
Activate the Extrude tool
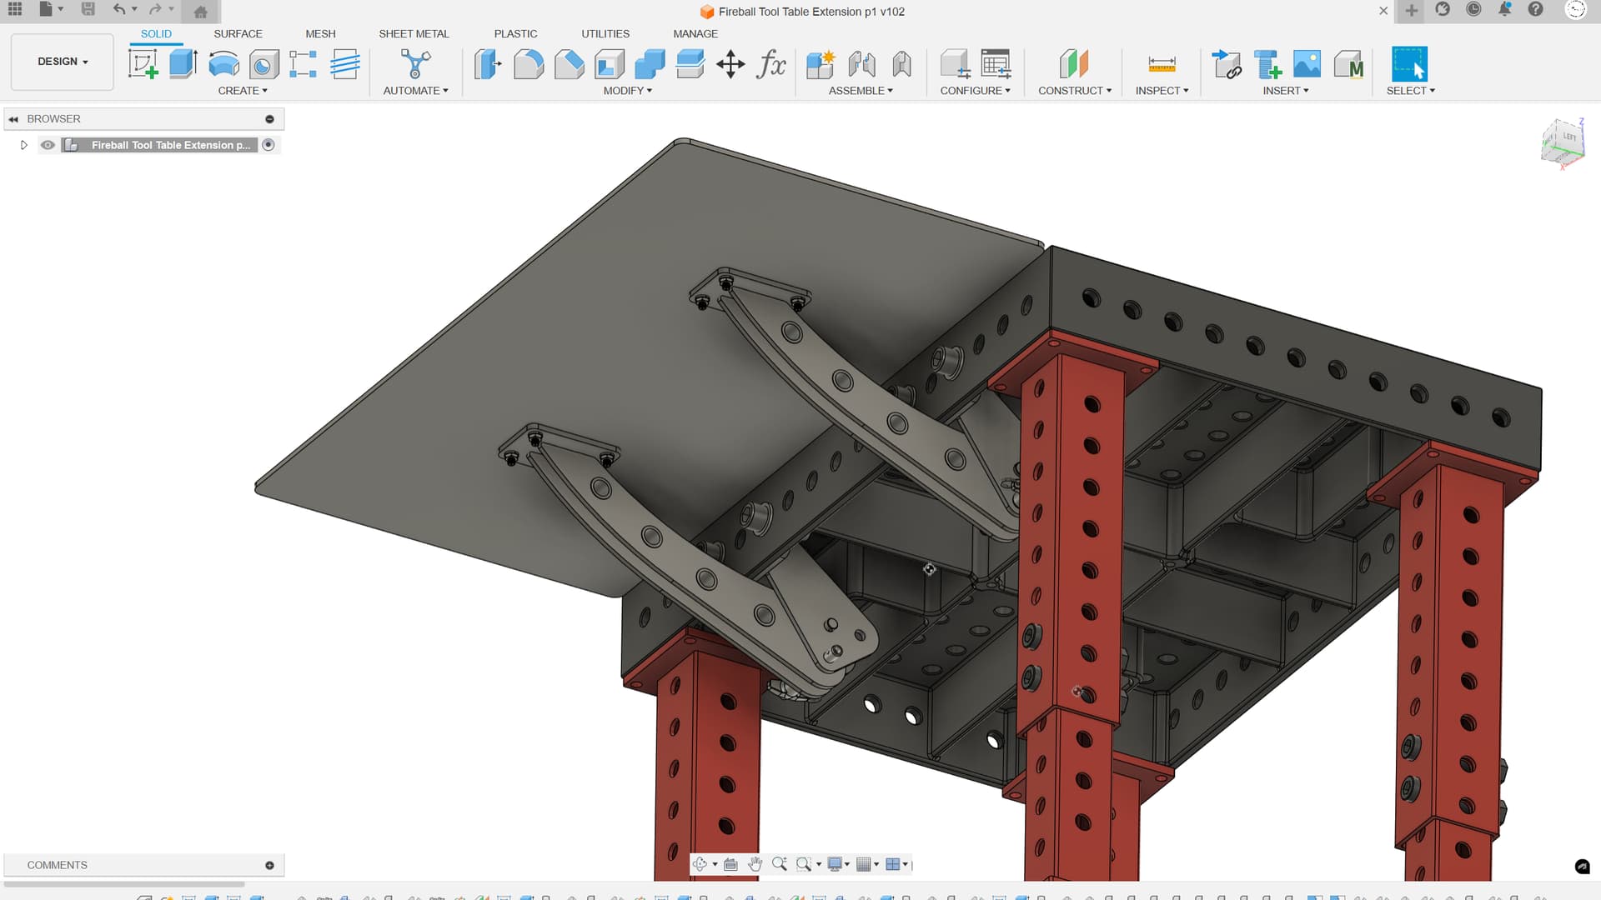coord(183,64)
